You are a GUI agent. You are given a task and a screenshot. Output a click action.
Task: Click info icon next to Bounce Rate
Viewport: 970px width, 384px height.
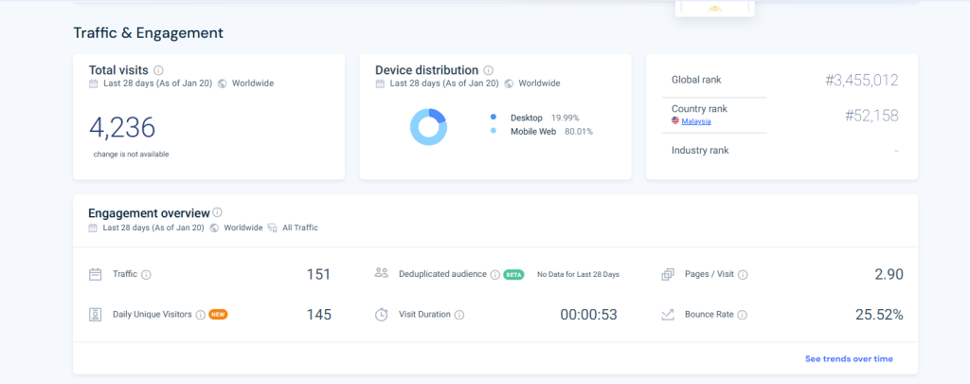[743, 315]
